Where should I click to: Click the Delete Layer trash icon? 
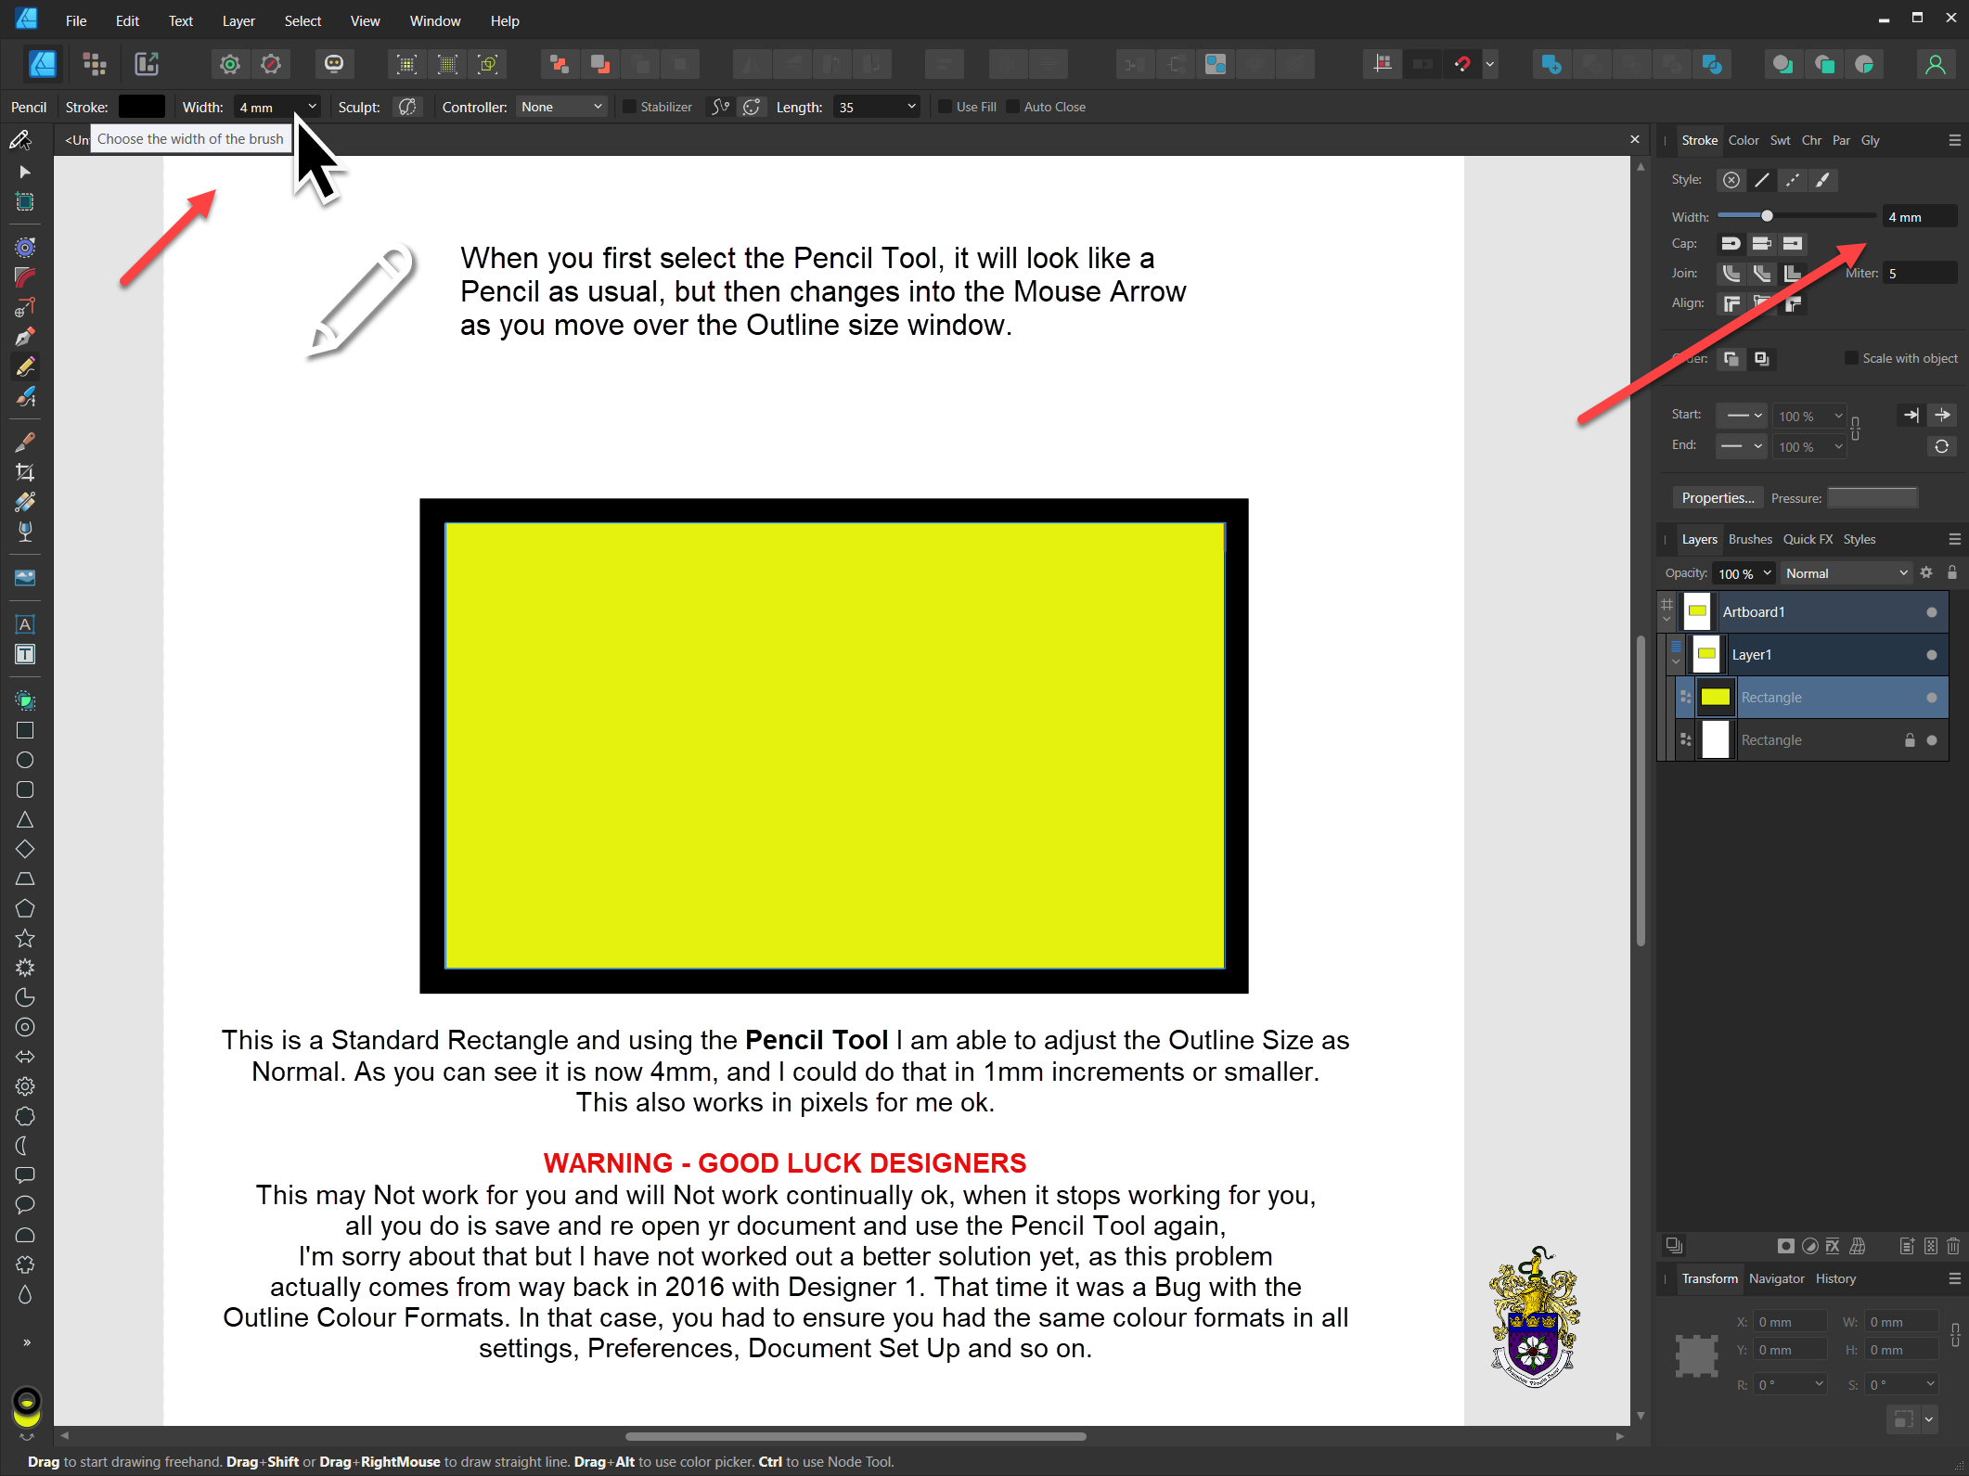(x=1952, y=1246)
